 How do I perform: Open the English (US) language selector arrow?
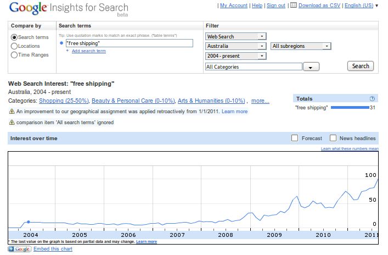coord(376,5)
